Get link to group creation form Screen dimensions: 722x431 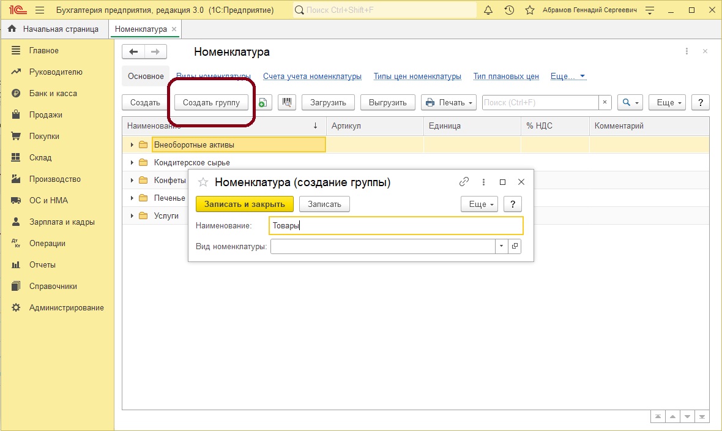(x=464, y=182)
